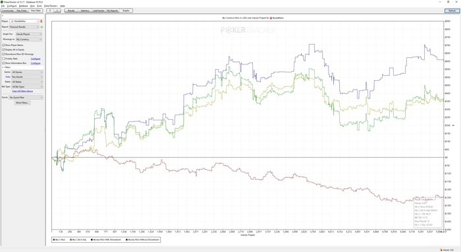Open the Game filter dropdown
The width and height of the screenshot is (461, 252).
click(x=28, y=72)
